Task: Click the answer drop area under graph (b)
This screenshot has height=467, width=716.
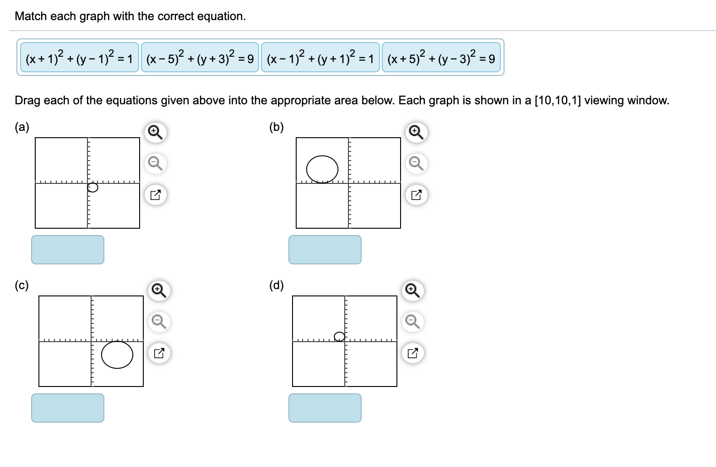Action: 325,250
